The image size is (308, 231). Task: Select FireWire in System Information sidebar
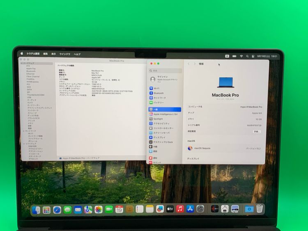[30, 79]
